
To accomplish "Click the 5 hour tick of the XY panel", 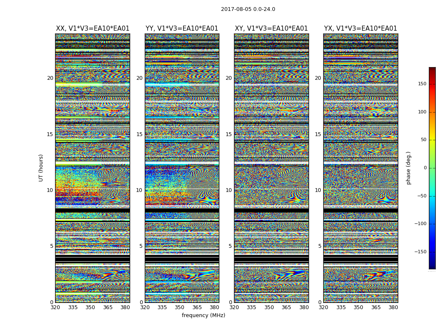I will (231, 246).
